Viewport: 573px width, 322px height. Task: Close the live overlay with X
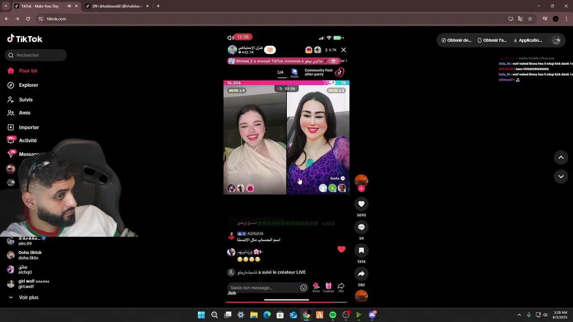click(x=343, y=50)
